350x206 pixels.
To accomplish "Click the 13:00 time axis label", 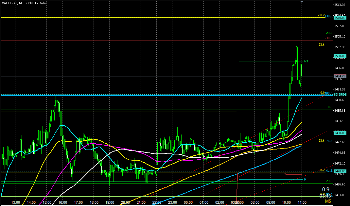I will tap(15, 202).
